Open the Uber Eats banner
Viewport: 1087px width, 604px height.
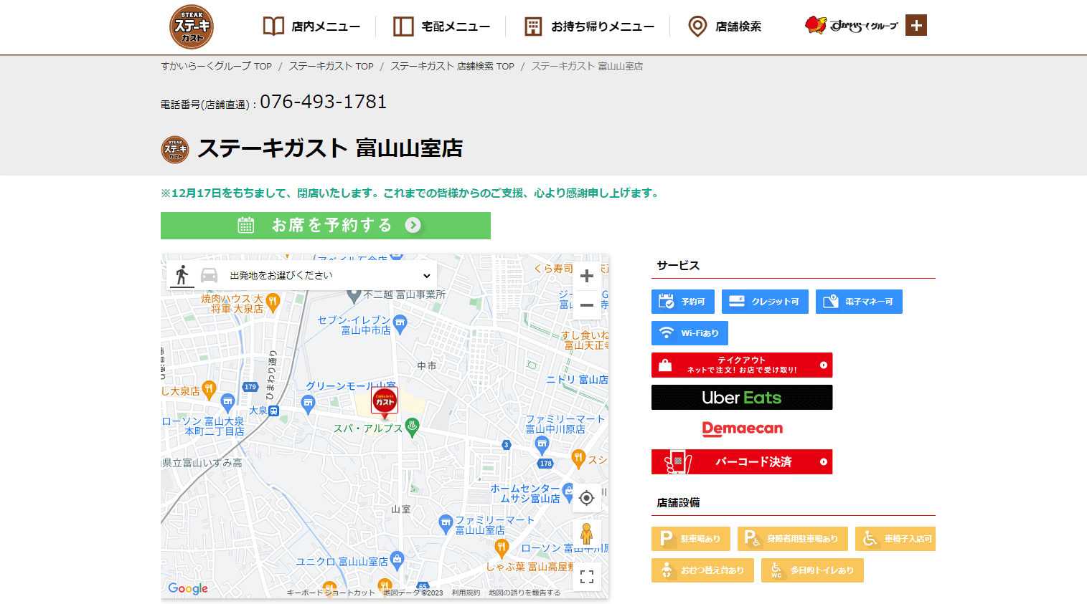click(742, 398)
